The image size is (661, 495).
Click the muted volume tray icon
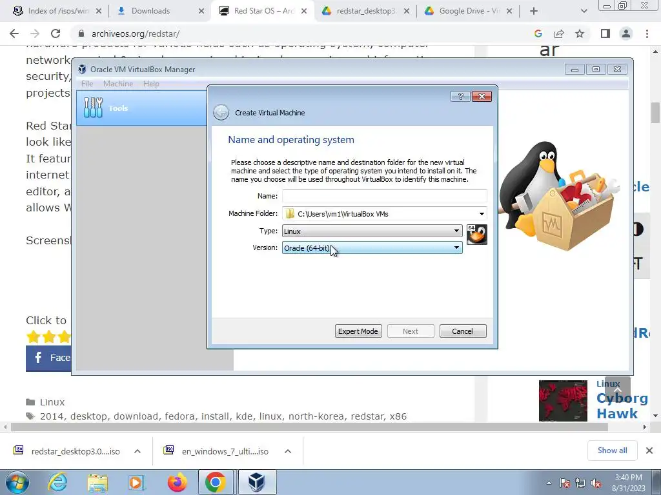[x=596, y=483]
